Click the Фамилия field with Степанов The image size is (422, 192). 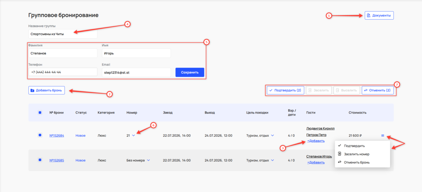click(63, 53)
